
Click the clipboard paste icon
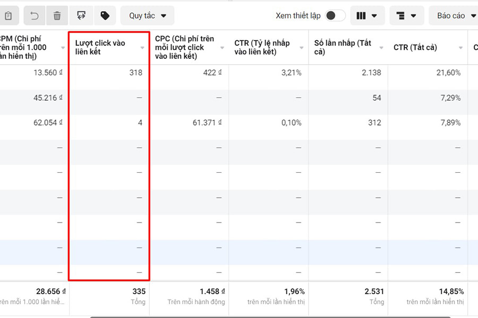[x=8, y=16]
